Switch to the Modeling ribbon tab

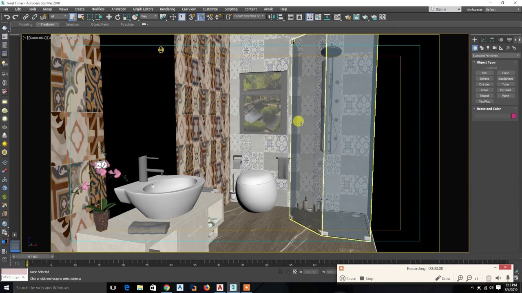25,24
